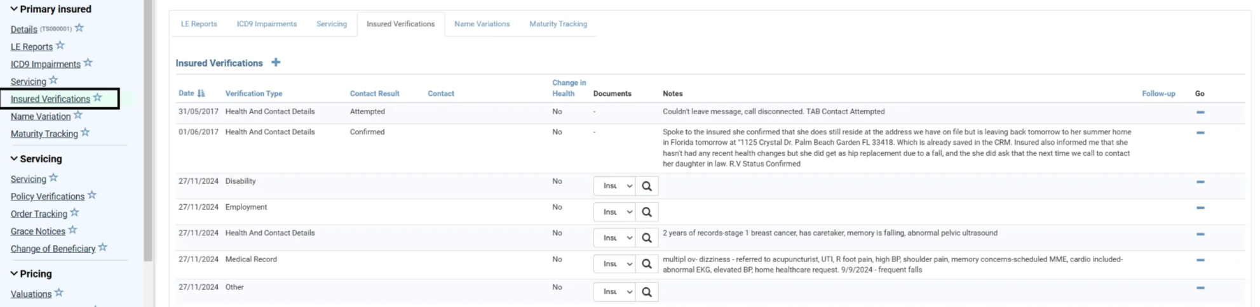Image resolution: width=1260 pixels, height=307 pixels.
Task: Sort by Contact Result column header
Action: point(374,94)
